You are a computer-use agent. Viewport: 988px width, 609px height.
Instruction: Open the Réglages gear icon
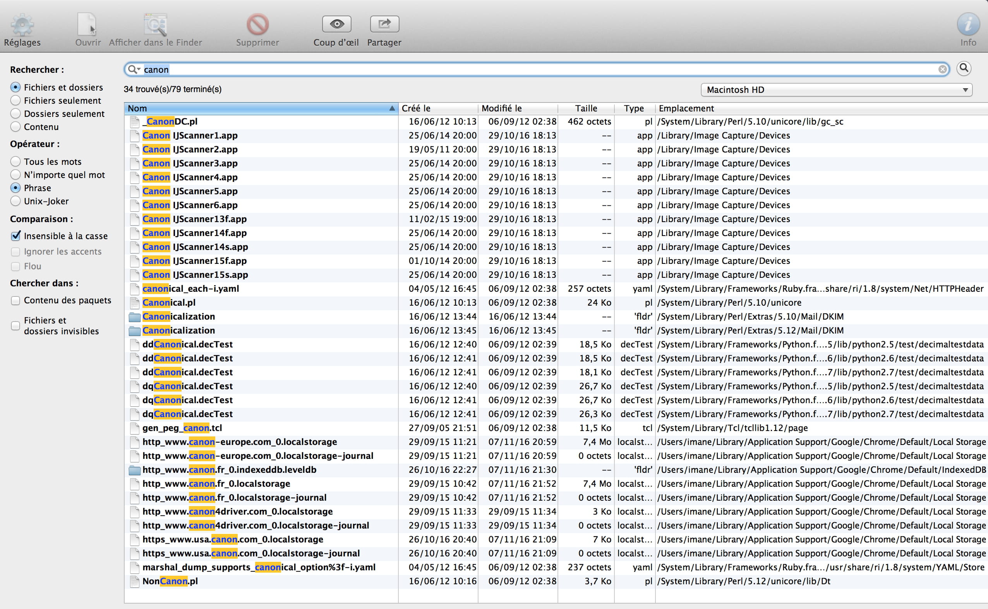[22, 25]
